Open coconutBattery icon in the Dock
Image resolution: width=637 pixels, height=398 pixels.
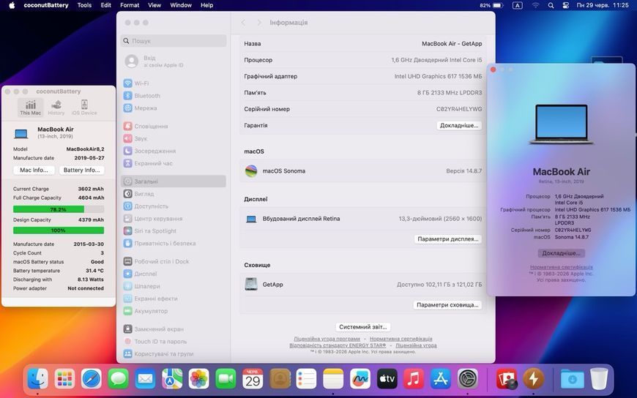point(533,379)
